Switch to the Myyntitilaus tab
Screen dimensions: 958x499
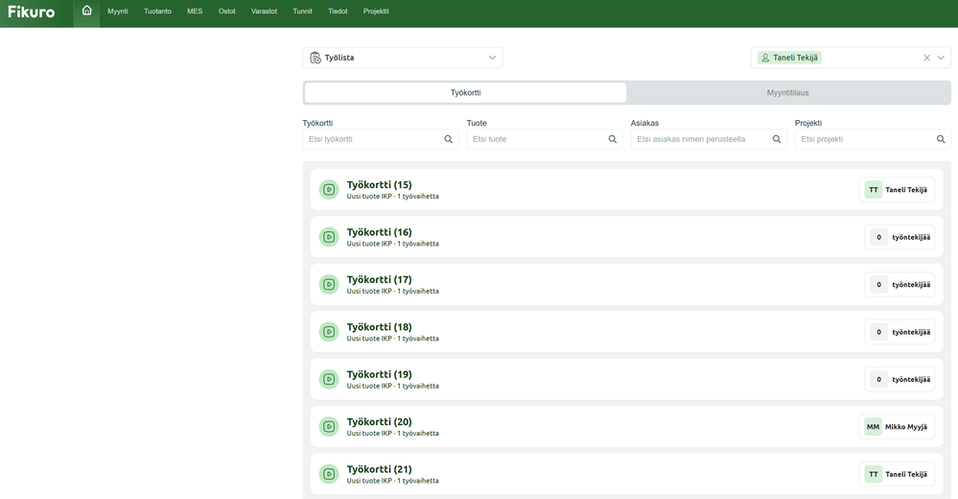tap(787, 93)
